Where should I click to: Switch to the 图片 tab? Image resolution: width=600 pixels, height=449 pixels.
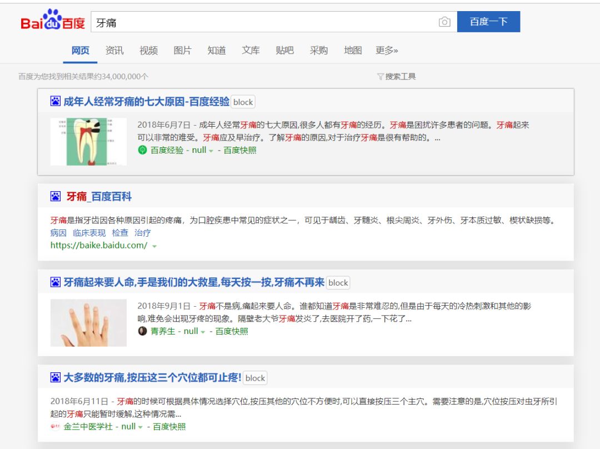tap(183, 51)
